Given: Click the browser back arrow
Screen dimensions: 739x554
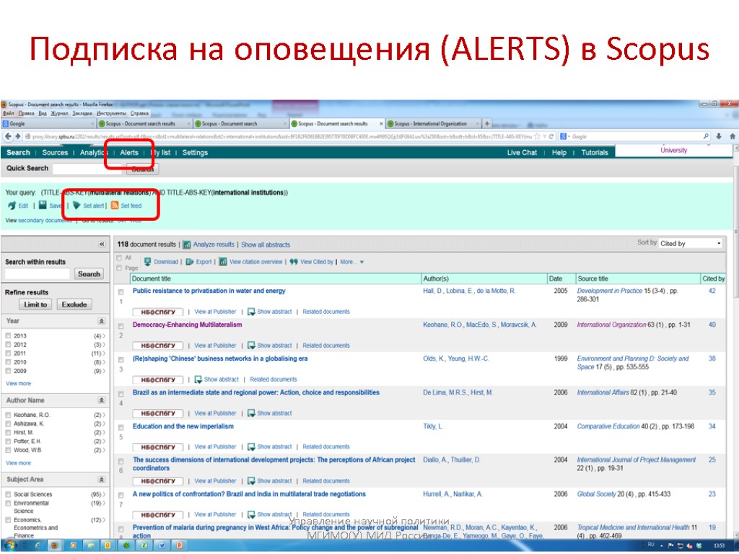Looking at the screenshot, I should coord(8,136).
